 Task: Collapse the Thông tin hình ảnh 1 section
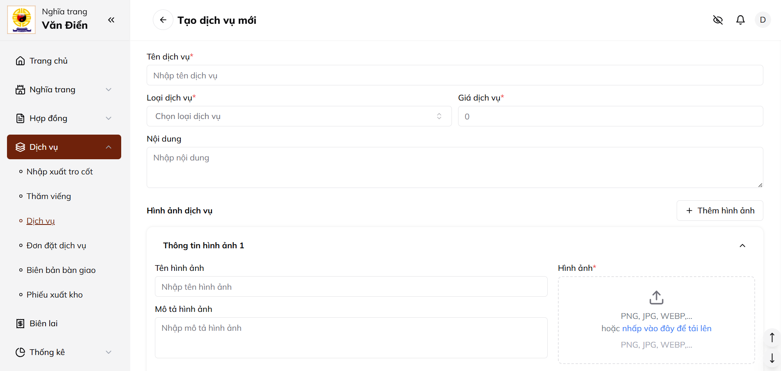pyautogui.click(x=742, y=245)
